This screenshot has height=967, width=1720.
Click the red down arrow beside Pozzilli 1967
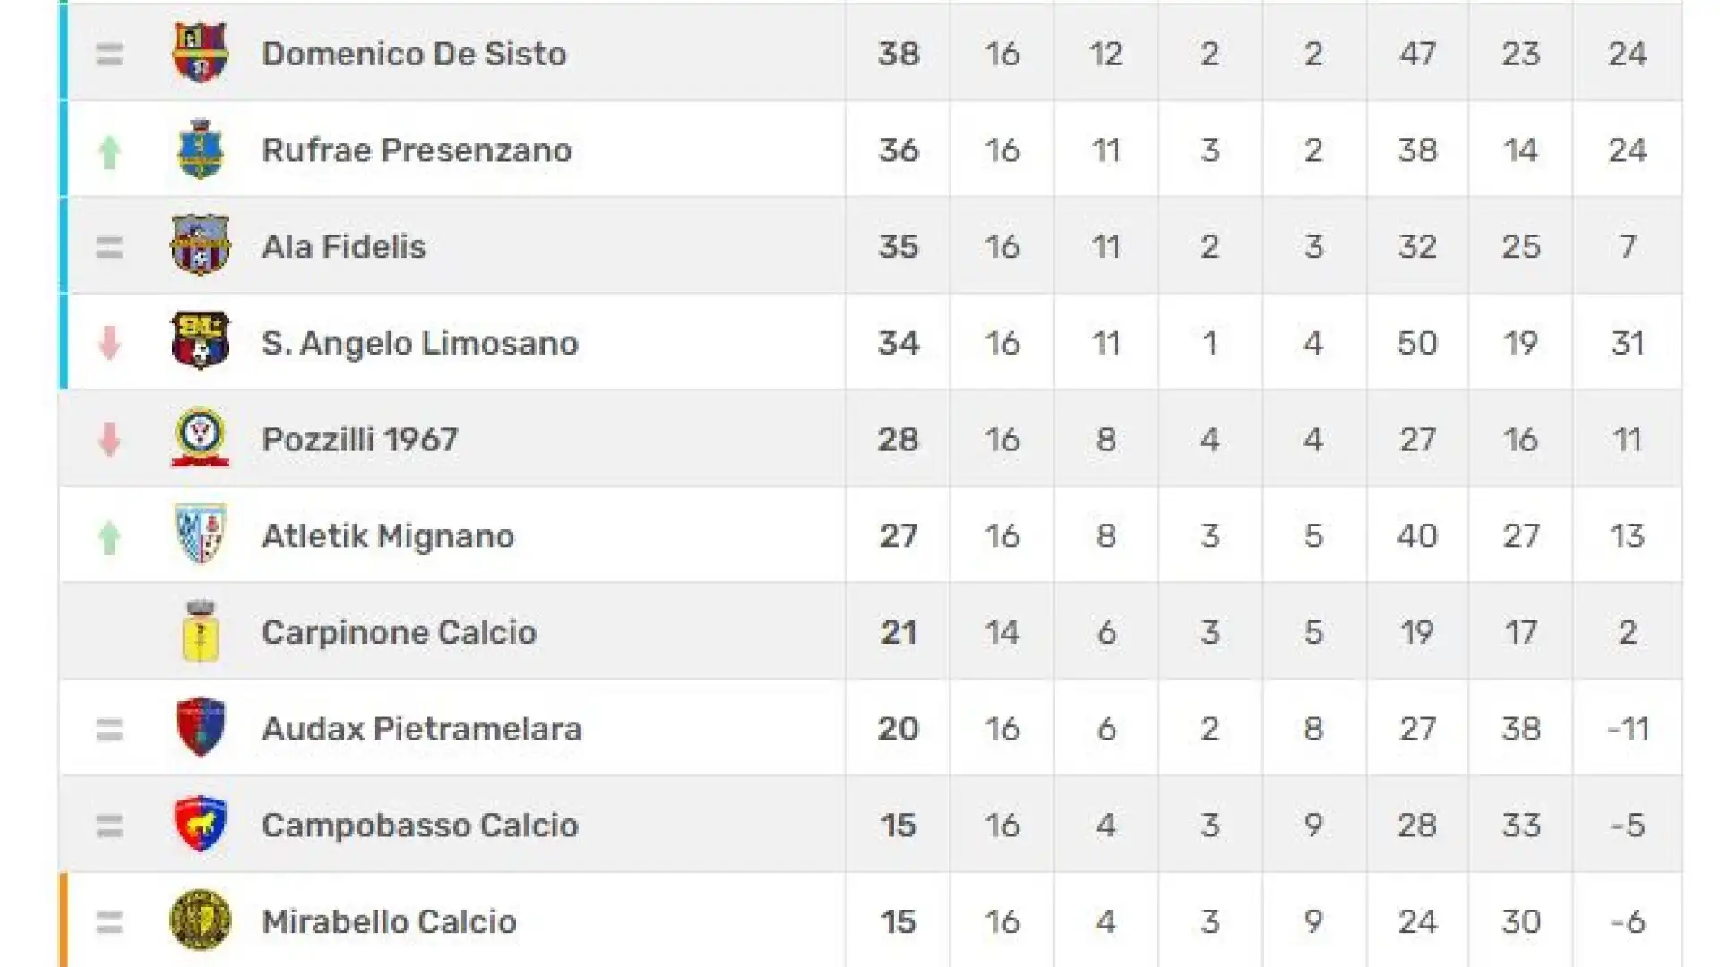coord(109,440)
